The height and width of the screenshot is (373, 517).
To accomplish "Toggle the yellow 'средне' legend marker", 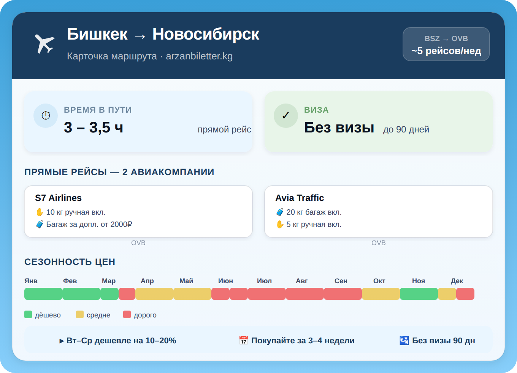I will [80, 314].
